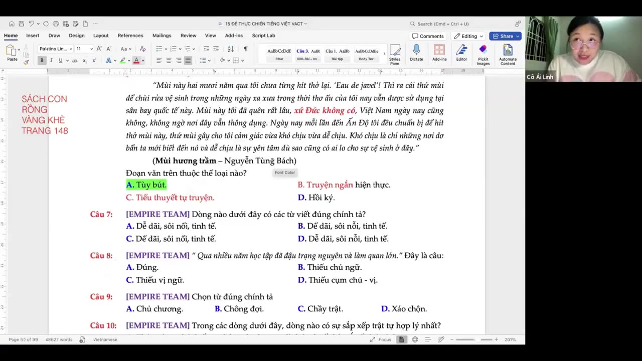
Task: Click the New document icon
Action: coord(85,24)
